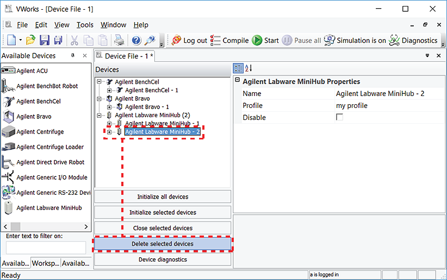This screenshot has height=280, width=447.
Task: Select Agilent Centrifuge in Available Devices
Action: click(40, 132)
